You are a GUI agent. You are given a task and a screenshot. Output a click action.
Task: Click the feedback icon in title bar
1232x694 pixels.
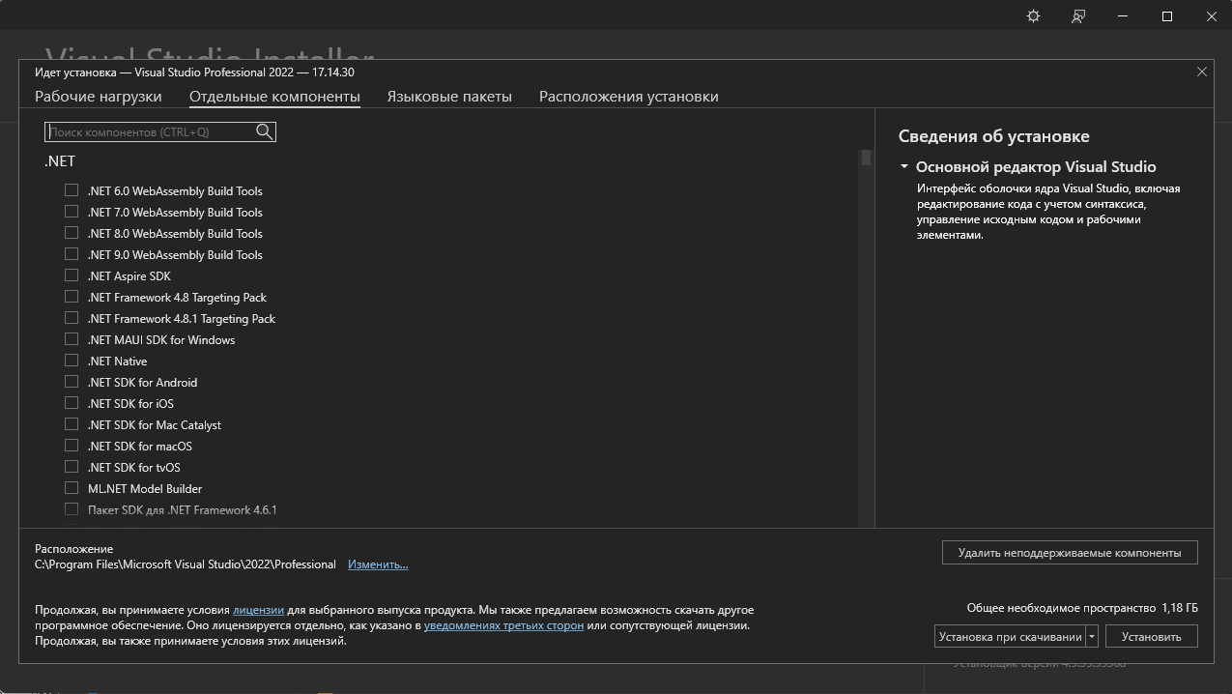point(1078,16)
